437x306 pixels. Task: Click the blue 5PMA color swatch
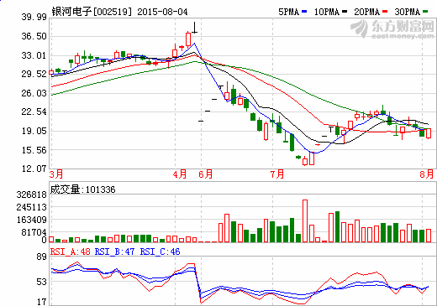tap(304, 12)
